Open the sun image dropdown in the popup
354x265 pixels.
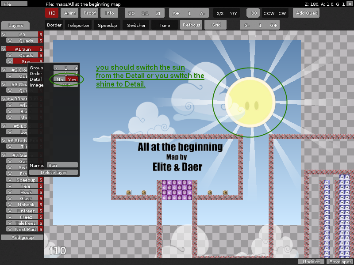(65, 85)
